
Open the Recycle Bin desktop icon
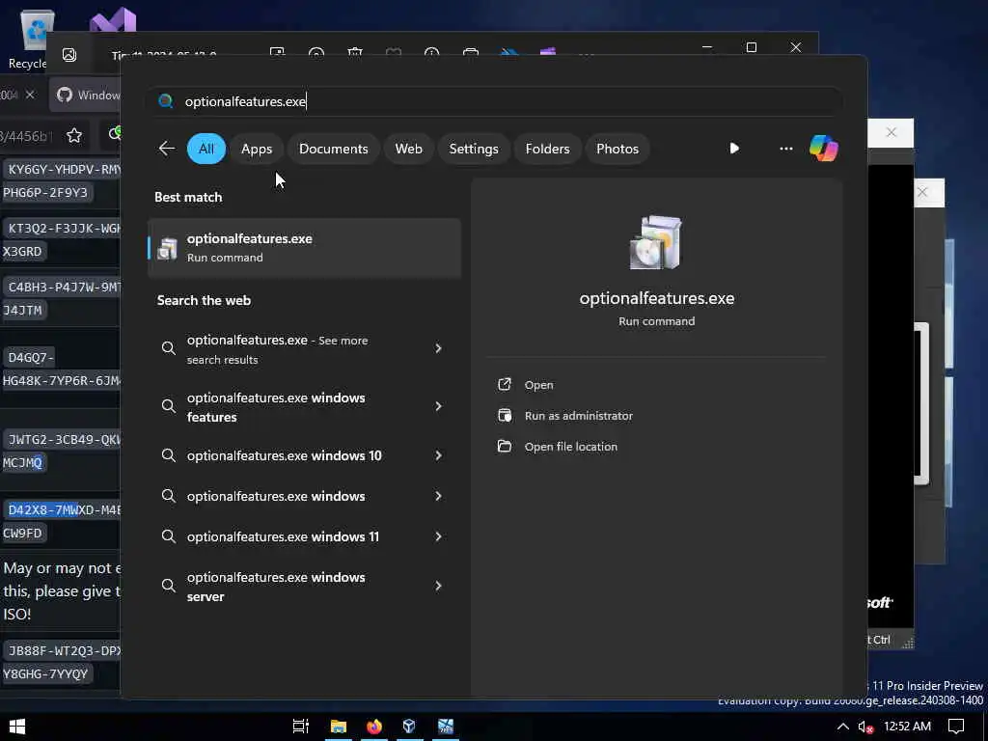click(35, 39)
